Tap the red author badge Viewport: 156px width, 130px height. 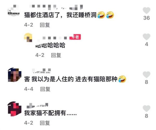(75, 37)
